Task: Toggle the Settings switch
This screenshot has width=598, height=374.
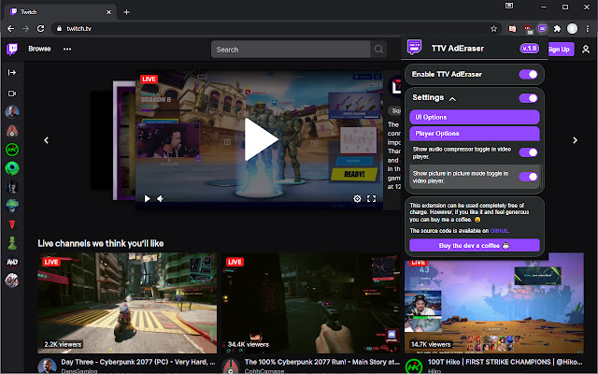Action: (528, 98)
